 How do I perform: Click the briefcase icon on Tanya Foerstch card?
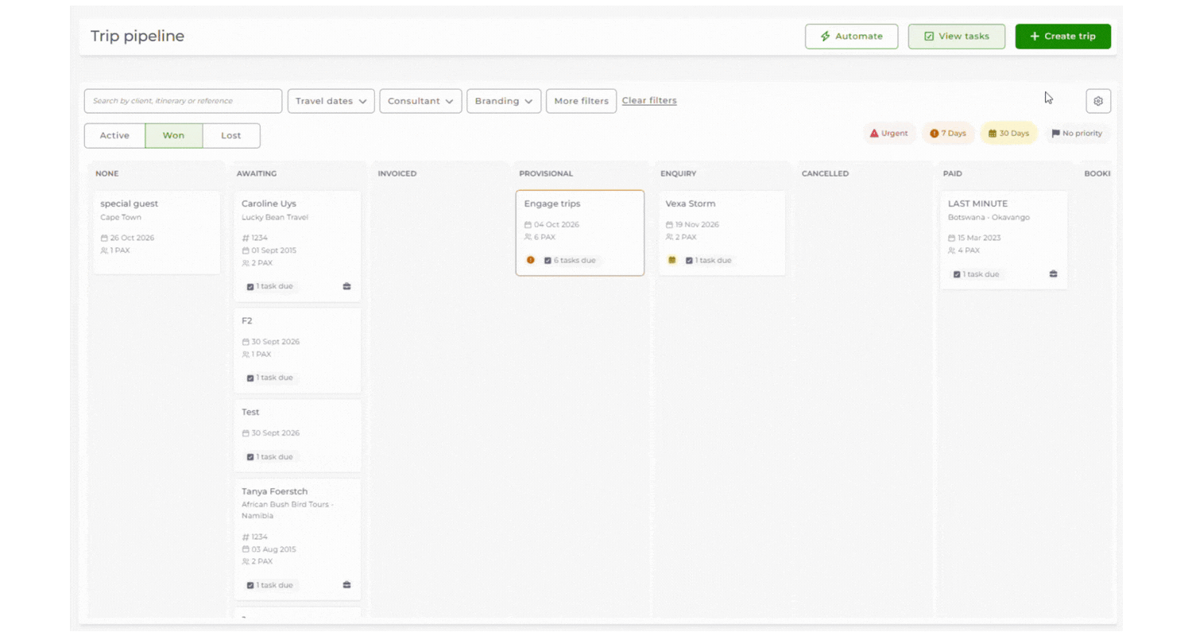coord(346,585)
